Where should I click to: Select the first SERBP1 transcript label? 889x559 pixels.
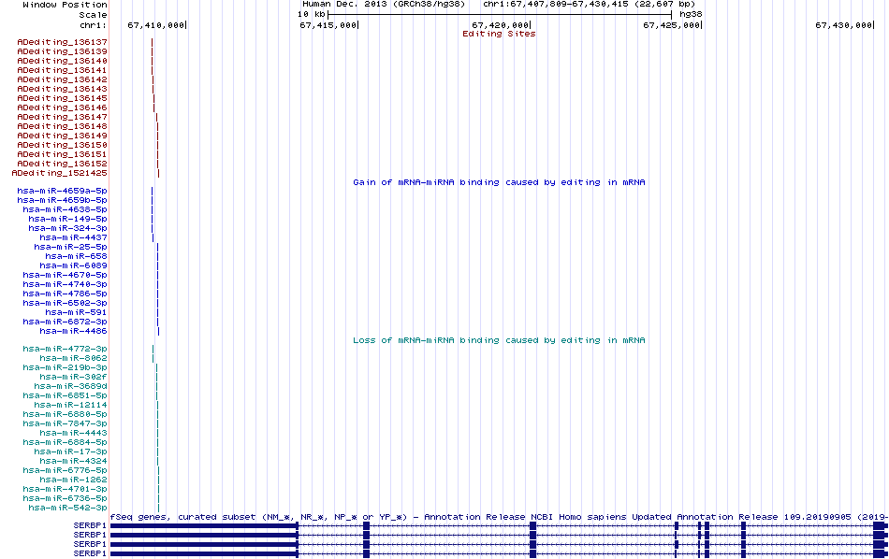point(90,525)
